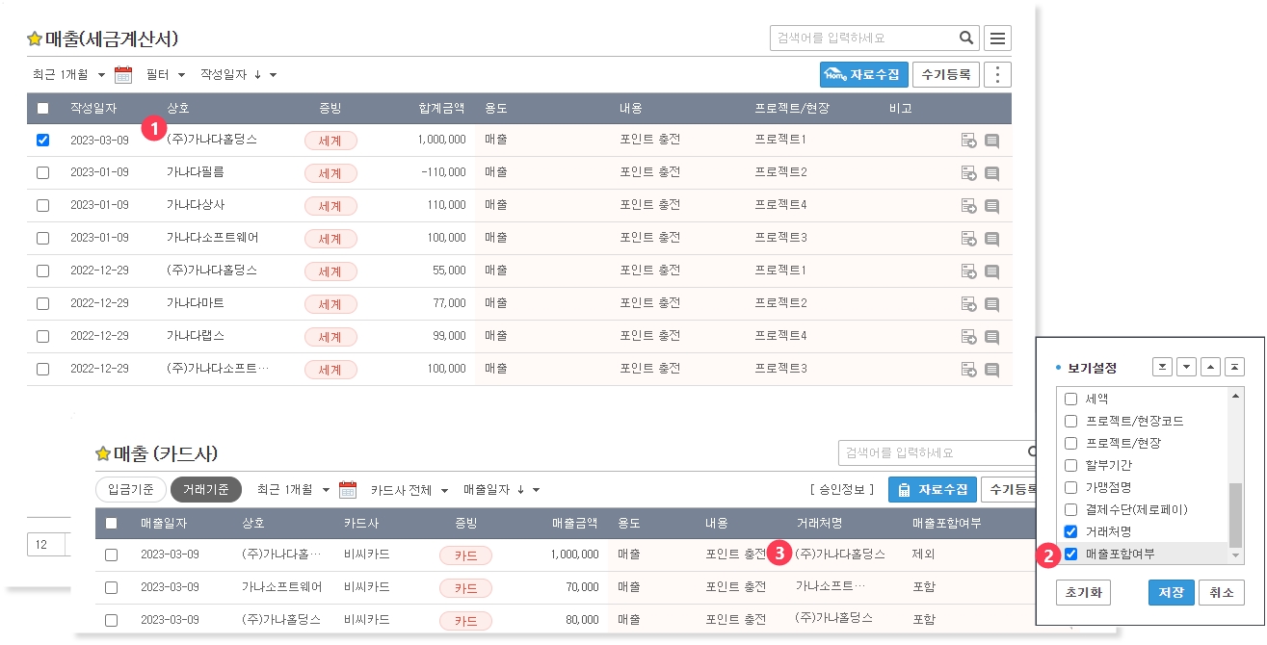The width and height of the screenshot is (1267, 645).
Task: Open the 카드사 전체 dropdown
Action: (409, 490)
